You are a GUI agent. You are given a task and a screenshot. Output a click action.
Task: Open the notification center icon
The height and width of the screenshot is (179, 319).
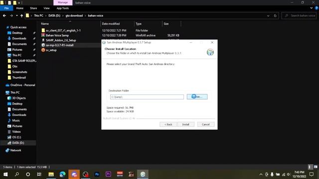pos(312,174)
